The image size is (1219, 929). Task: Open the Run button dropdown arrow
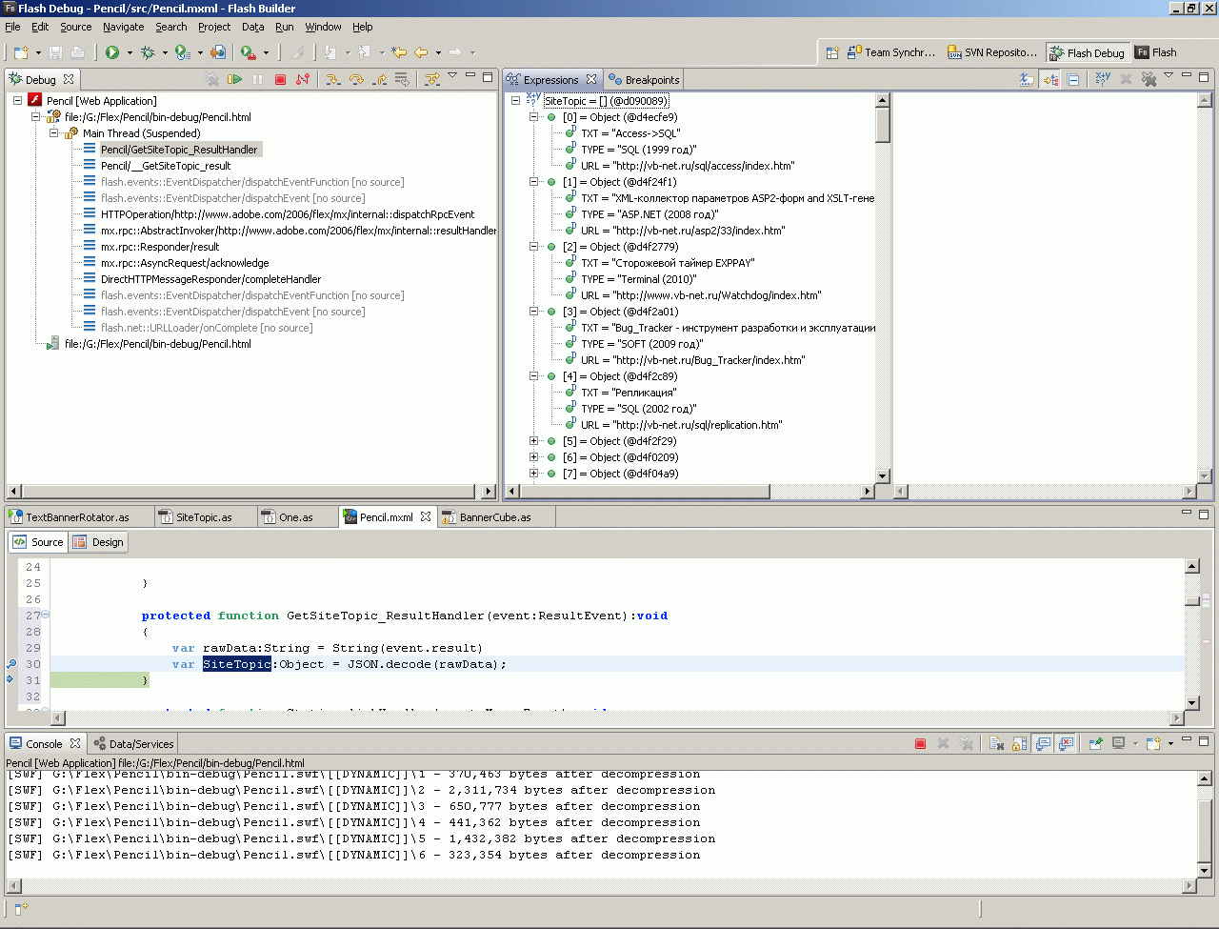pyautogui.click(x=130, y=53)
